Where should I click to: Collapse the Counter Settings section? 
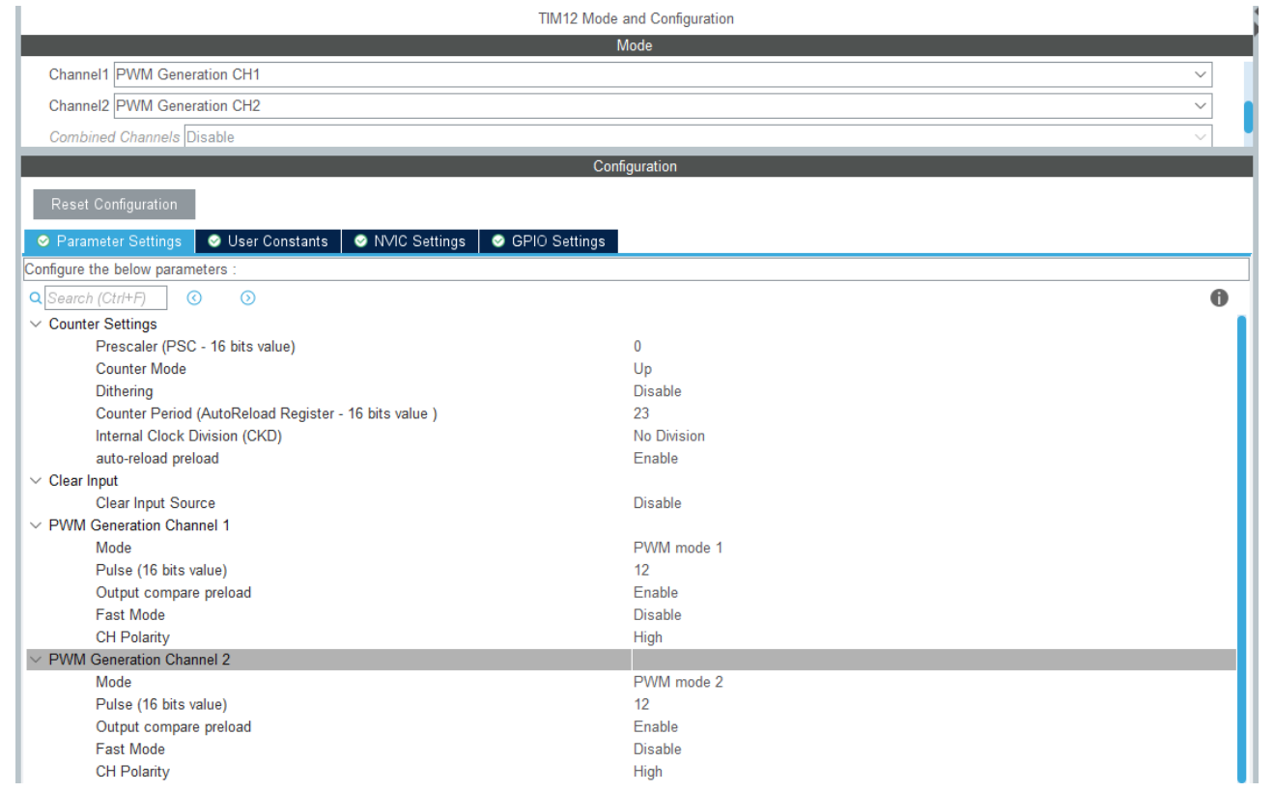tap(36, 325)
